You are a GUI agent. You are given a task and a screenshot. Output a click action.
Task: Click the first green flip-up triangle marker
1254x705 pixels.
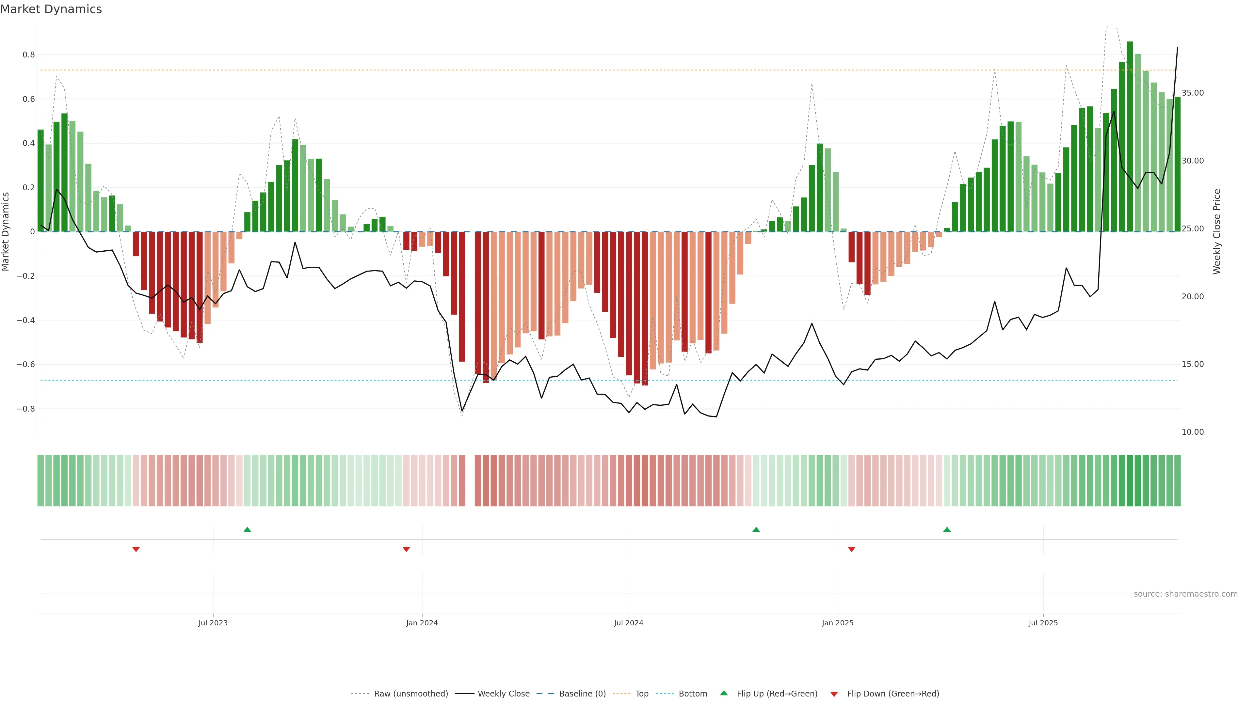coord(247,529)
